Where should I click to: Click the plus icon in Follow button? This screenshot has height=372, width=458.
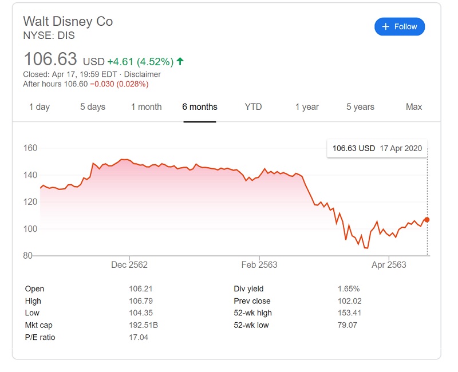pos(386,26)
